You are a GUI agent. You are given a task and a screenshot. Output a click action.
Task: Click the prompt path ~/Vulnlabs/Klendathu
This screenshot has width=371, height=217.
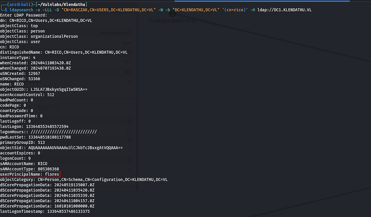61,4
